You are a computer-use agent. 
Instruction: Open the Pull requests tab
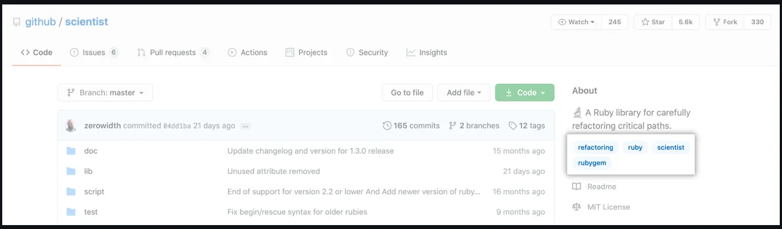[173, 53]
